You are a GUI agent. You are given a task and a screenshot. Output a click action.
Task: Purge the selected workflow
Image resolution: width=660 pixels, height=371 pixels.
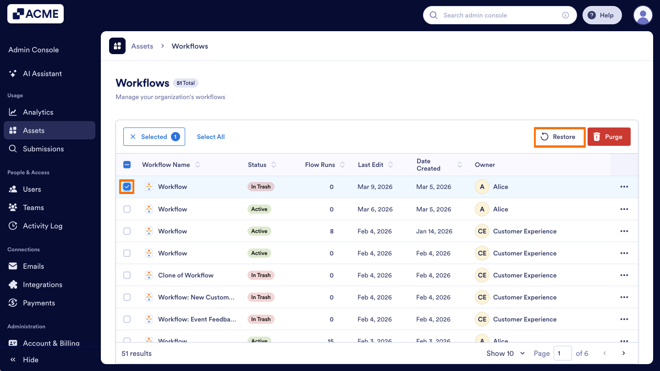[x=609, y=137]
